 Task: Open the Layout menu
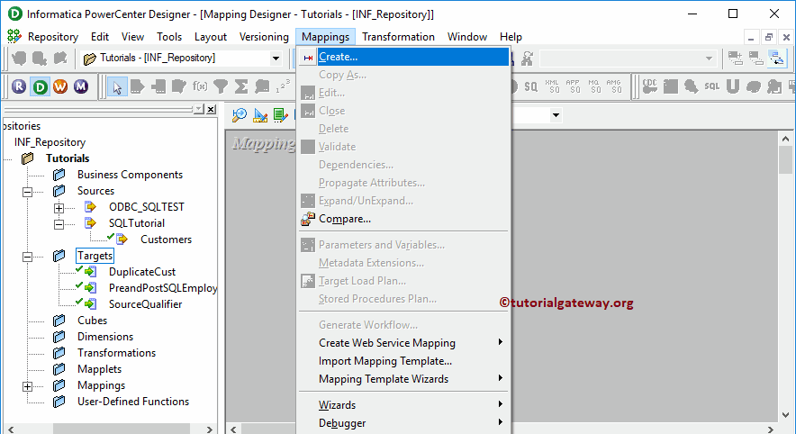click(210, 37)
